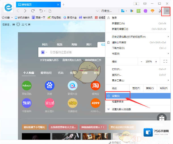Click the browser back arrow
The image size is (173, 144).
coord(18,11)
